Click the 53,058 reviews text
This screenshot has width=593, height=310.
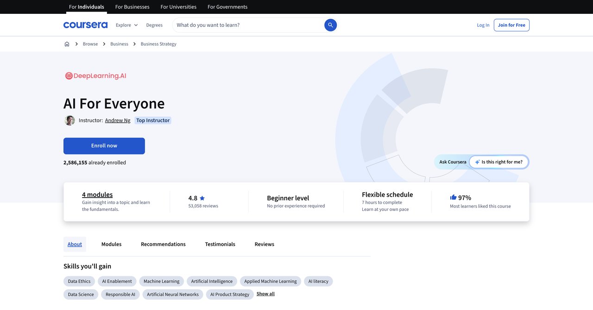[x=203, y=206]
